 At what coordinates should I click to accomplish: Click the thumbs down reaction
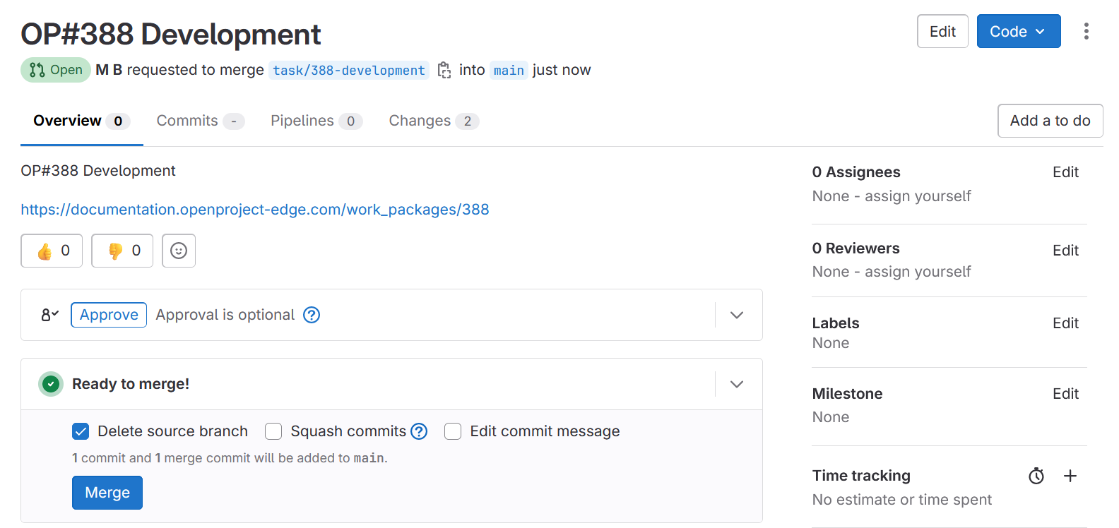pyautogui.click(x=123, y=251)
